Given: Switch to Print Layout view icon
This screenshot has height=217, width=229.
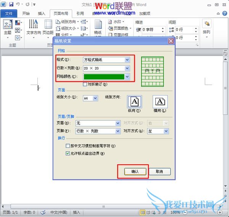Looking at the screenshot, I should tap(142, 212).
